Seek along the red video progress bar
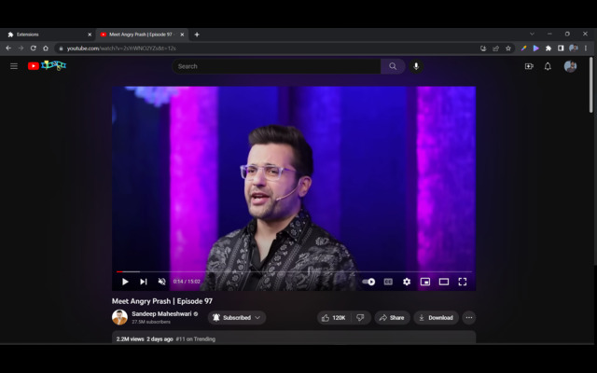The width and height of the screenshot is (597, 373). pos(294,271)
